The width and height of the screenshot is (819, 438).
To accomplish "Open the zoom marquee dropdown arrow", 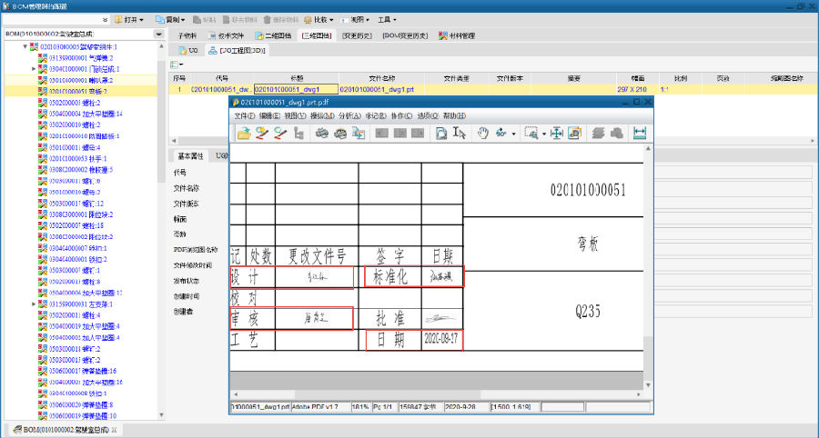I will coord(543,134).
